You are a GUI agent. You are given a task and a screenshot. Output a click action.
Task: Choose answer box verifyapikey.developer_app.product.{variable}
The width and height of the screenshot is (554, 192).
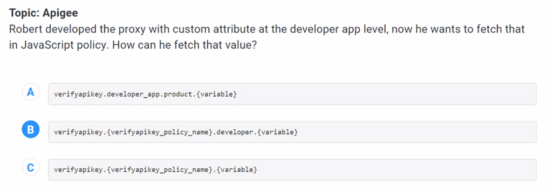pyautogui.click(x=292, y=94)
